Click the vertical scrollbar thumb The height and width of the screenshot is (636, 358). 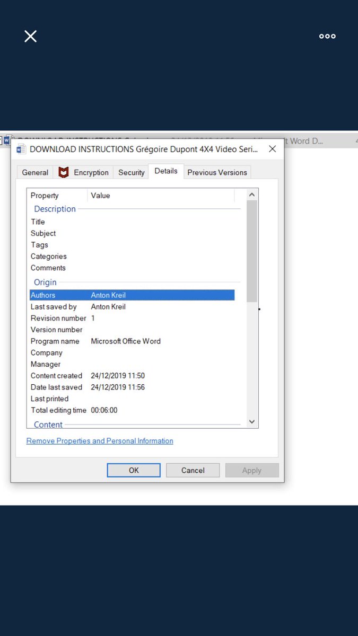(252, 251)
